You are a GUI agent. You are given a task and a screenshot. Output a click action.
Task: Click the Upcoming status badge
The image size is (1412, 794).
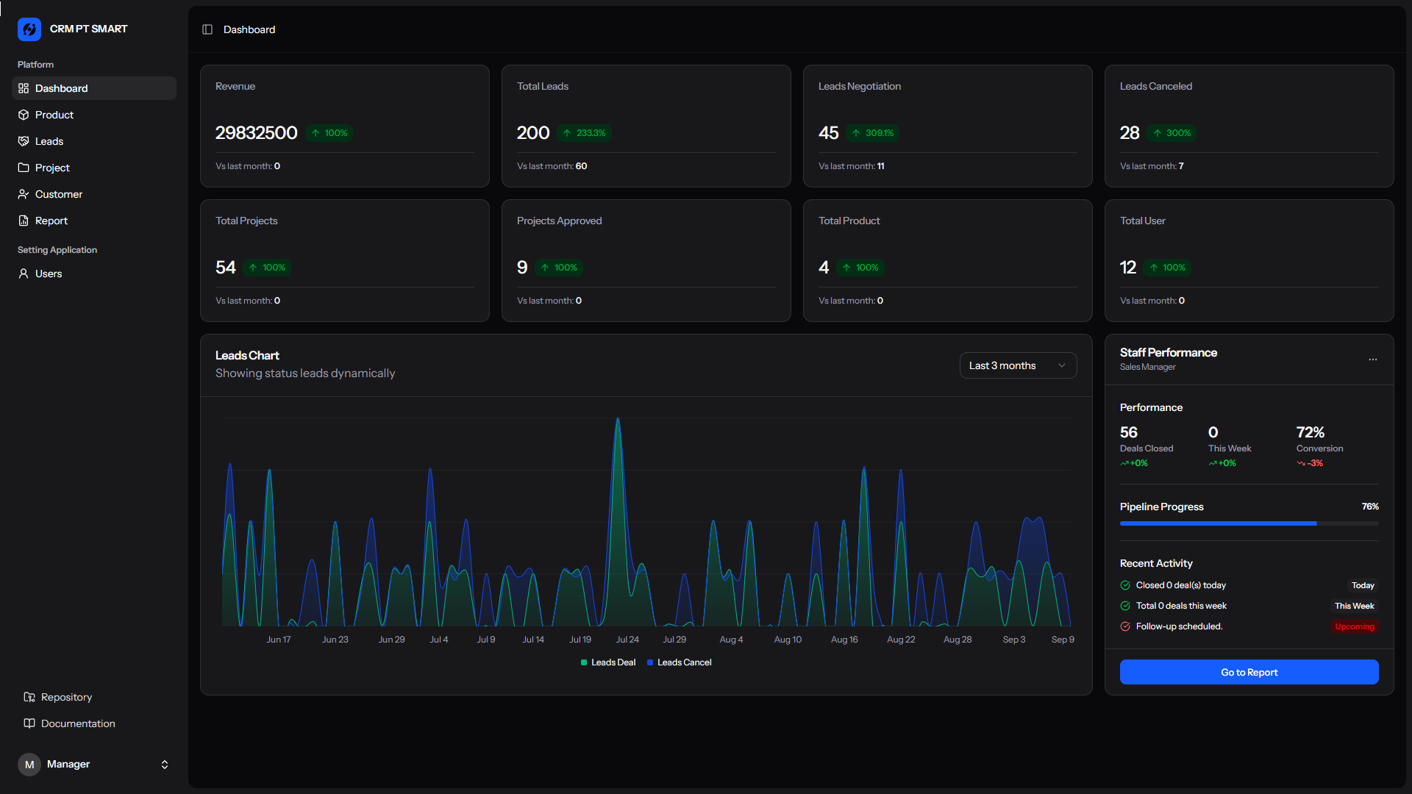(x=1355, y=626)
